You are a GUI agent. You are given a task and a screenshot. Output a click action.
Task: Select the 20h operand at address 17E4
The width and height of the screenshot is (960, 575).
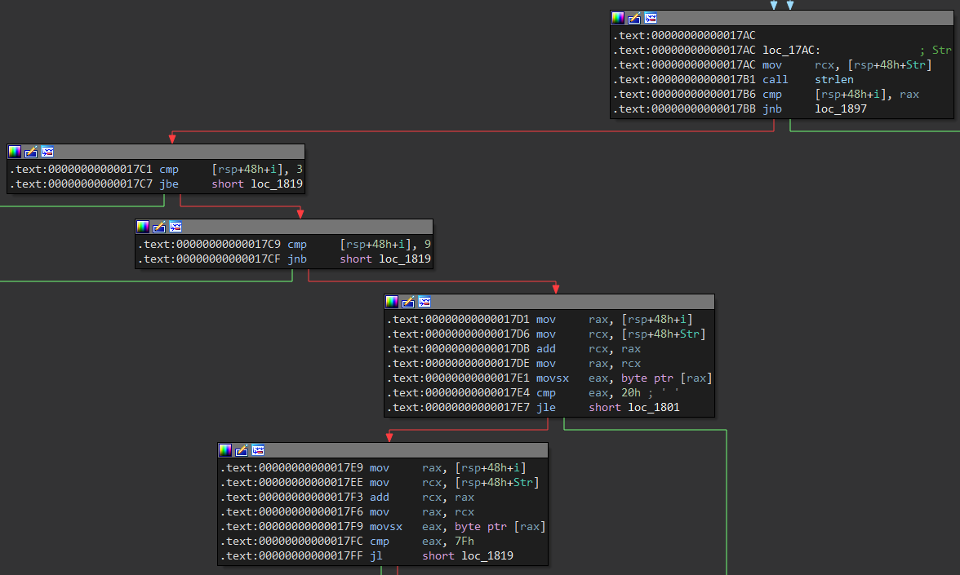tap(630, 393)
